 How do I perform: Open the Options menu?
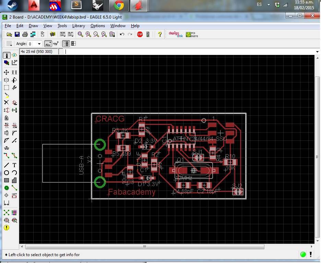click(98, 26)
